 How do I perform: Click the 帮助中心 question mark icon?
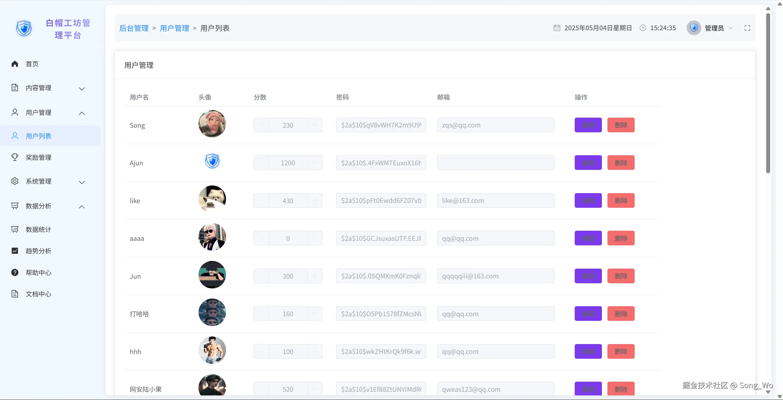(x=15, y=273)
